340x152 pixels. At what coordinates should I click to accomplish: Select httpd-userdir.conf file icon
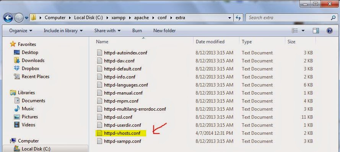[x=99, y=125]
